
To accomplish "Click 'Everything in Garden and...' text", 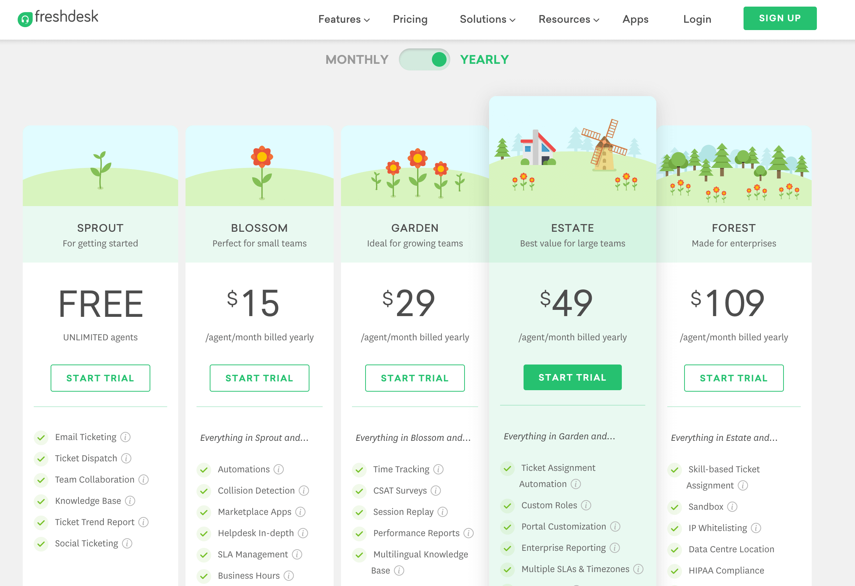I will (559, 437).
